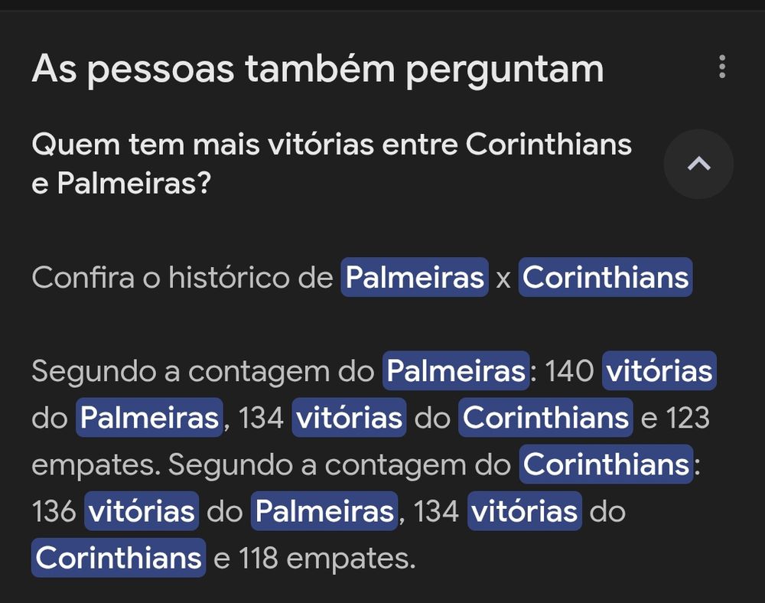Open the 'Corinthians' link in the histórico line

click(605, 278)
